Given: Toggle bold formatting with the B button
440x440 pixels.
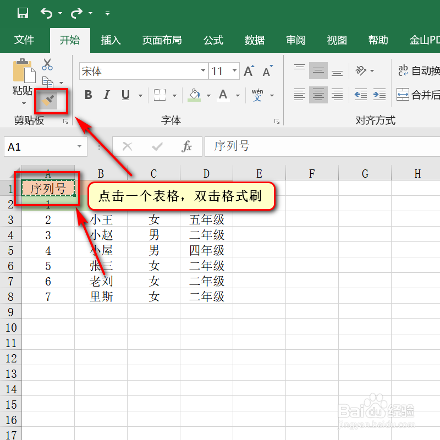Looking at the screenshot, I should click(x=89, y=95).
